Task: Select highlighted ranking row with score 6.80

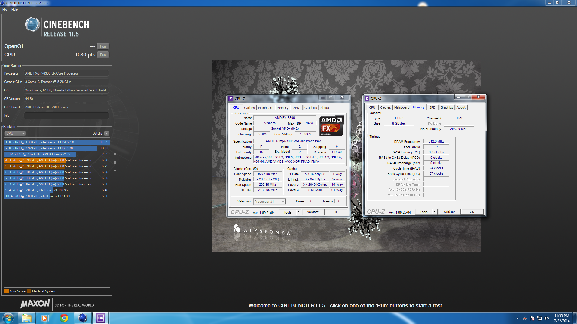Action: pyautogui.click(x=57, y=160)
